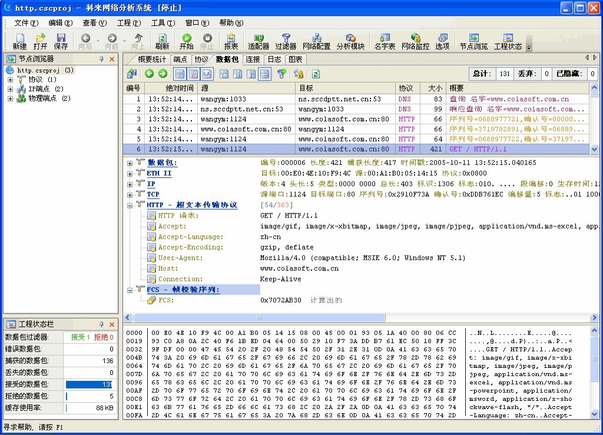Collapse the FCS 帧校验序列 node
The width and height of the screenshot is (603, 435).
[130, 290]
